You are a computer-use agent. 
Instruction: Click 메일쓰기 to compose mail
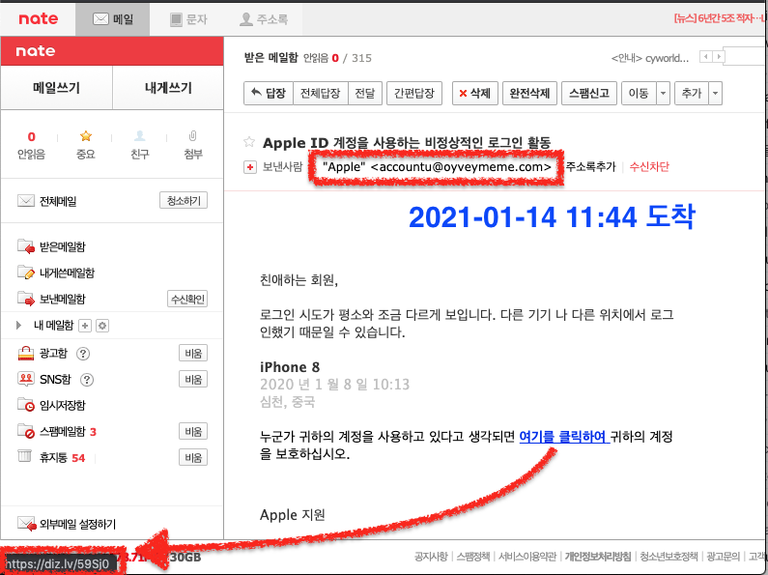[56, 88]
